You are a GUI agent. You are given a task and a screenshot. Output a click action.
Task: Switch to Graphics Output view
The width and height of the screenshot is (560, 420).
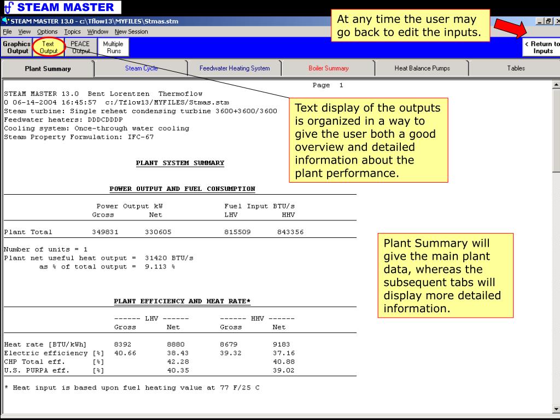[x=17, y=47]
